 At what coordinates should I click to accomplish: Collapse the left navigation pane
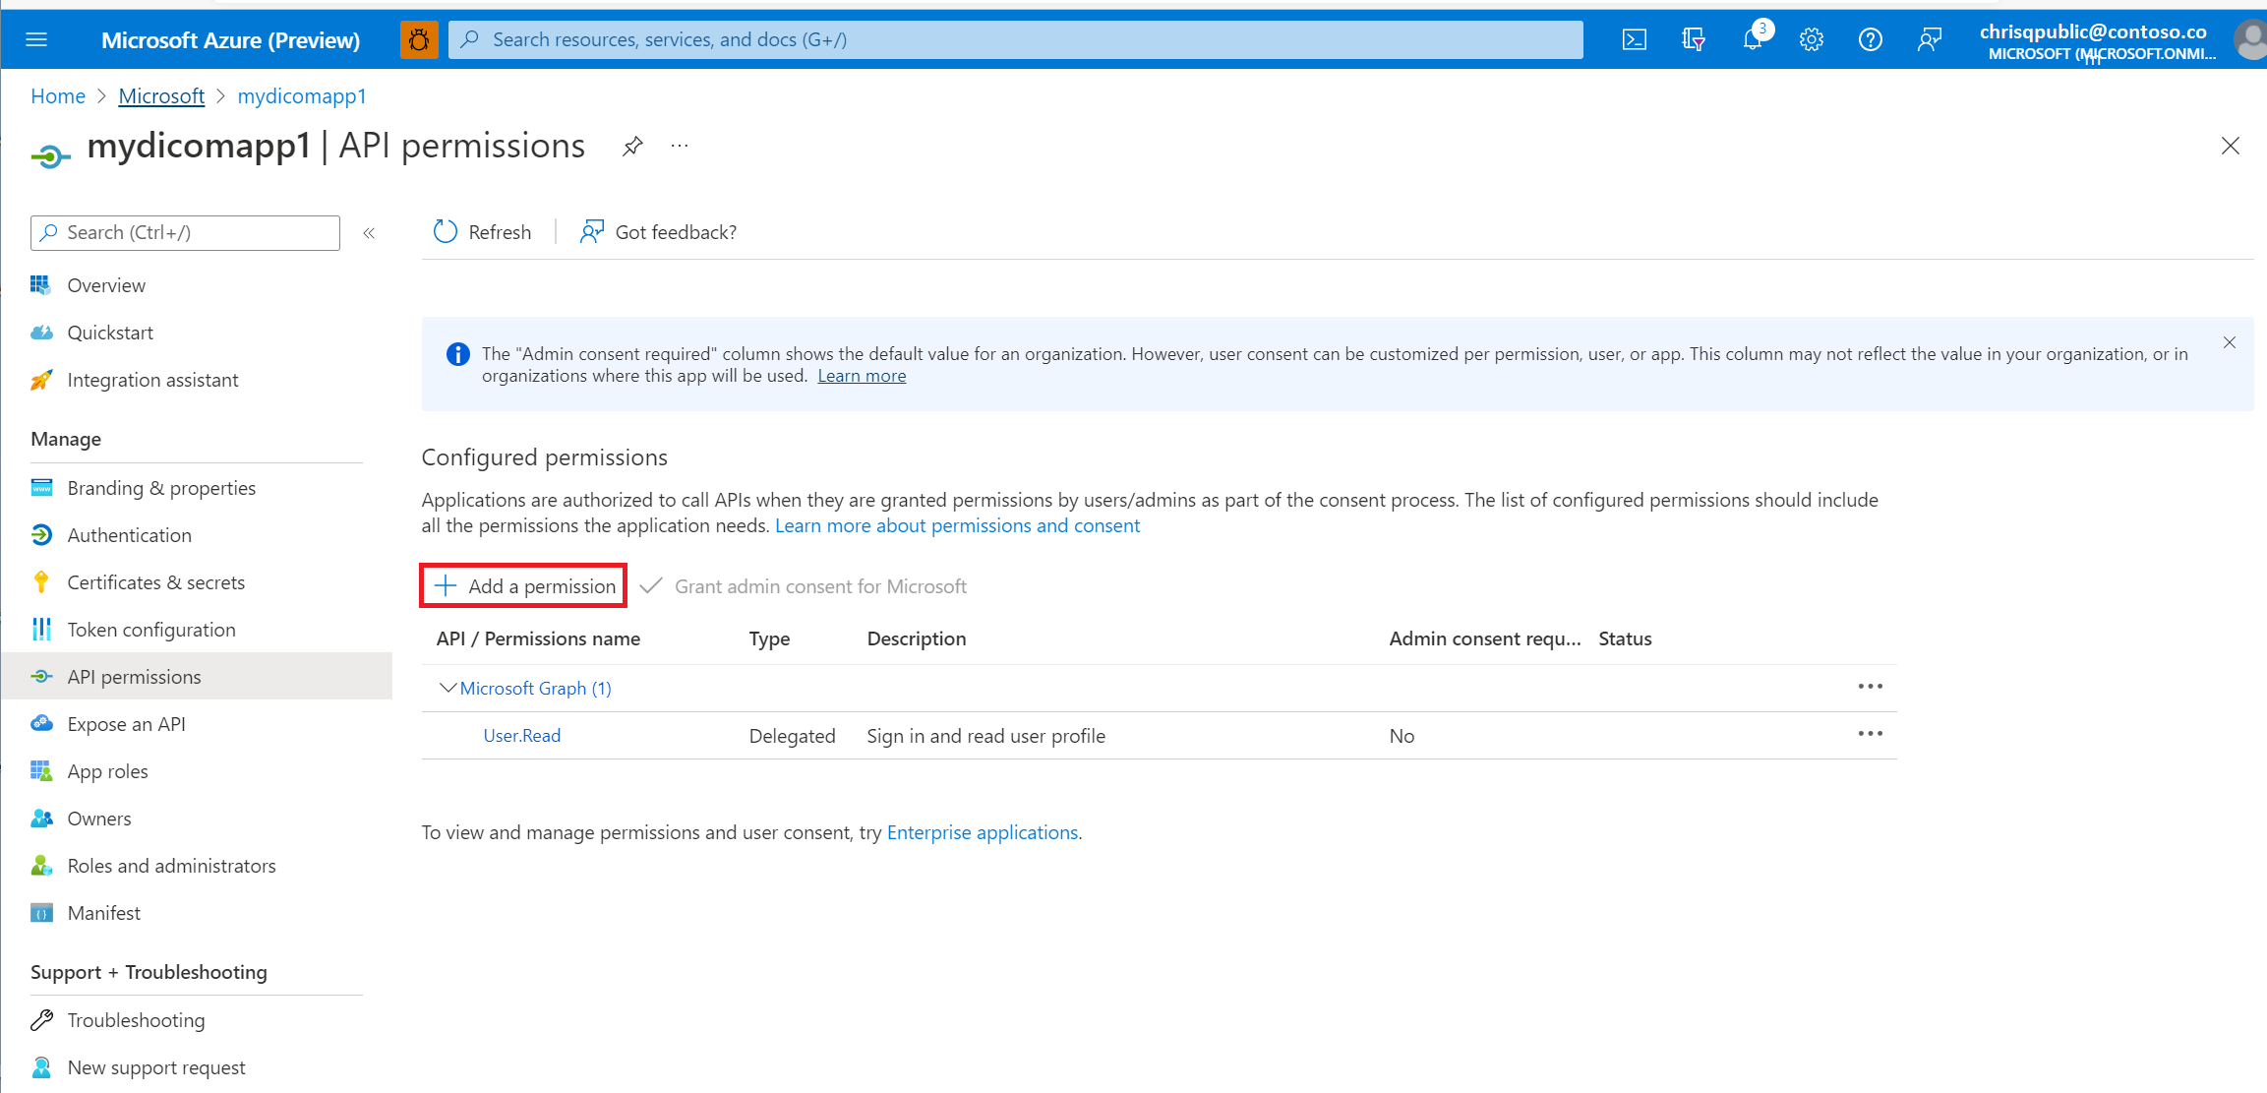pyautogui.click(x=369, y=233)
